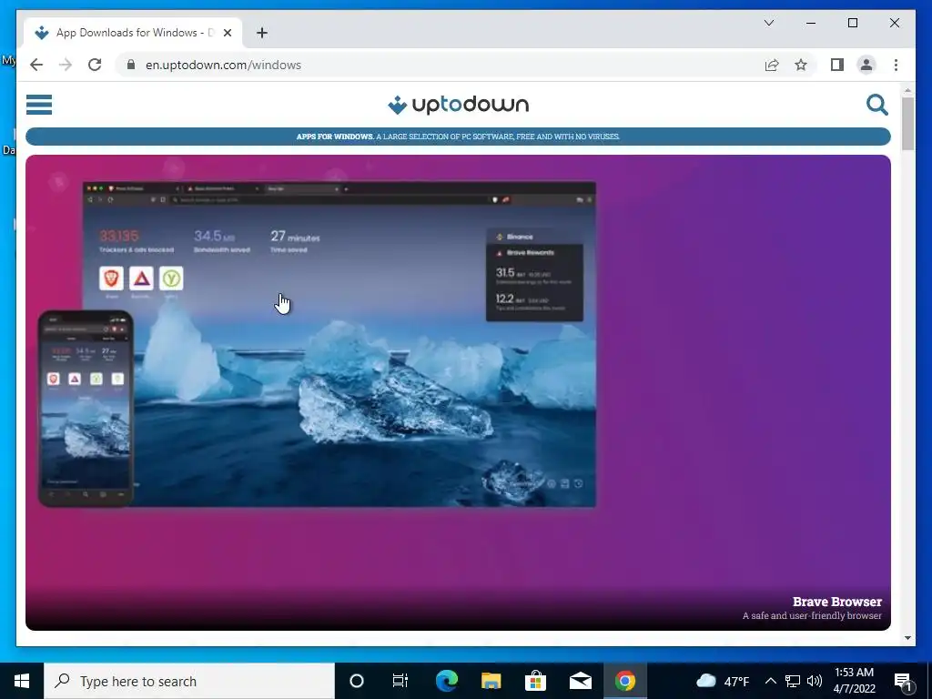Click the Apps for Windows banner
Viewport: 932px width, 699px height.
(x=458, y=137)
